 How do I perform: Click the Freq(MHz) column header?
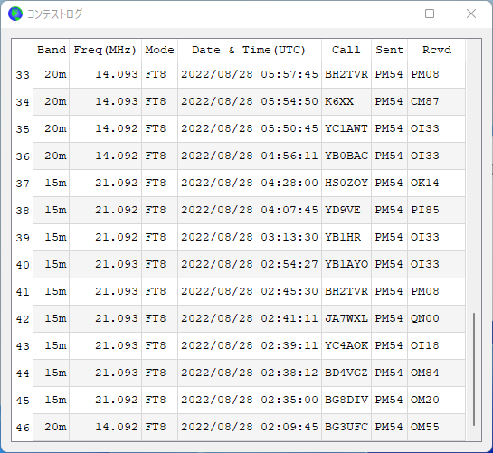tap(105, 50)
